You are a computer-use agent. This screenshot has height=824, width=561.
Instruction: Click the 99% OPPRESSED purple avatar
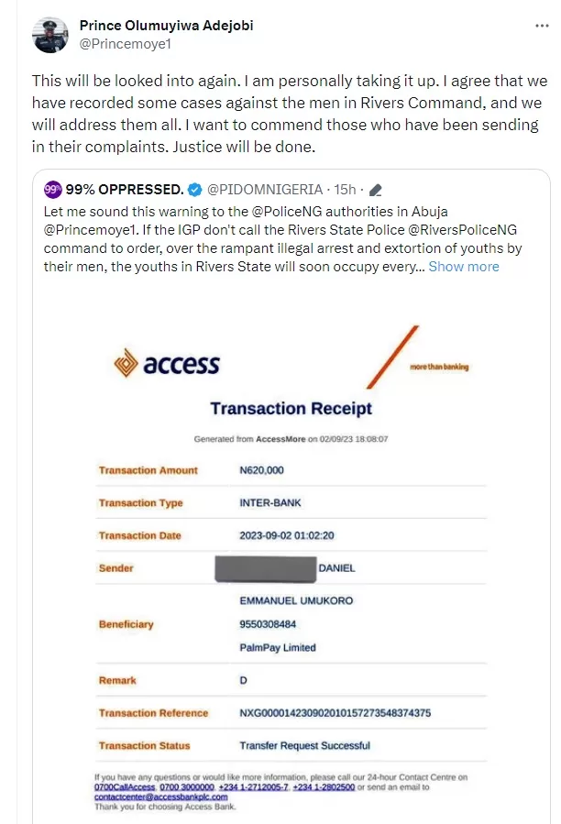click(53, 190)
